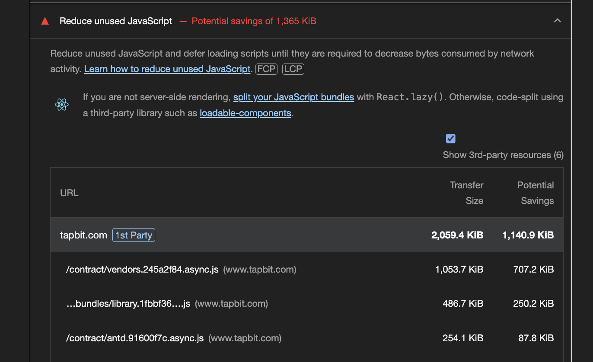The height and width of the screenshot is (362, 593).
Task: Open the loadable-components link
Action: click(x=245, y=113)
